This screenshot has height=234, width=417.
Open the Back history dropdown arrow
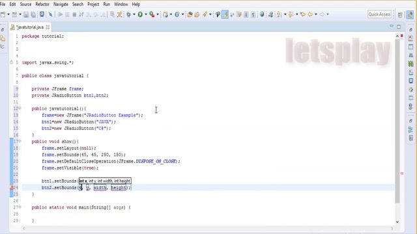click(316, 14)
